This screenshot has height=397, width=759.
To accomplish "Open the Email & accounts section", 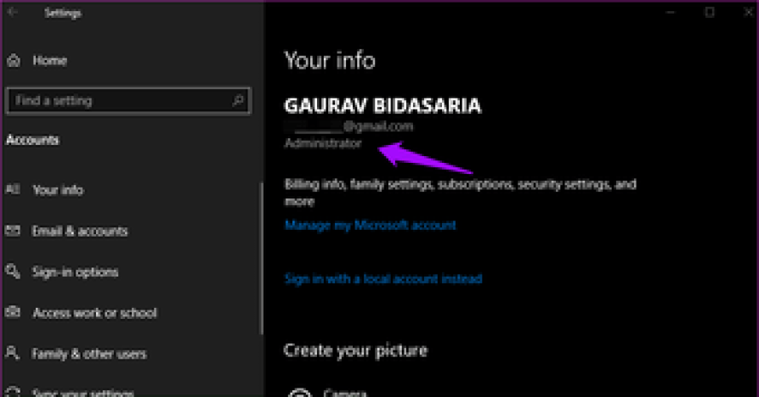I will (80, 231).
